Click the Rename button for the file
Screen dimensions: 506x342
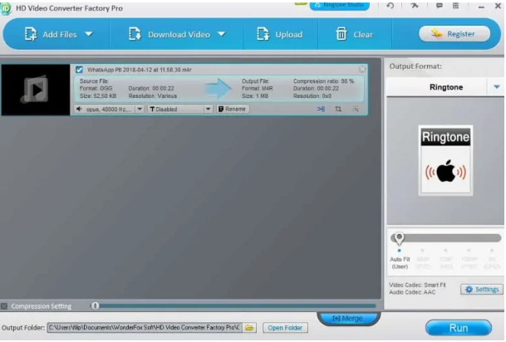pos(233,109)
